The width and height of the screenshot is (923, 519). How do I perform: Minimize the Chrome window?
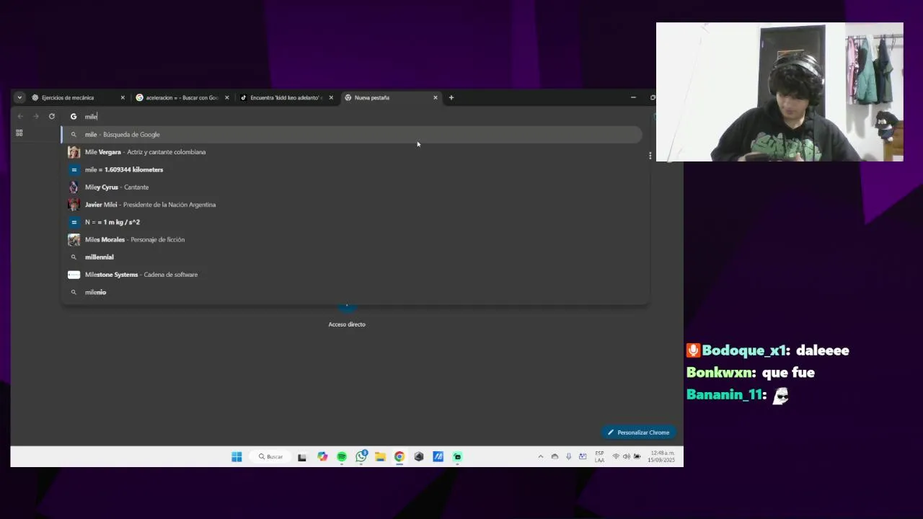tap(633, 97)
